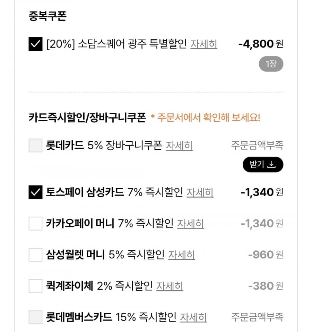Screen dimensions: 312x332
Task: Open 자세히 link for 롯데멤버스카드
Action: tap(193, 317)
